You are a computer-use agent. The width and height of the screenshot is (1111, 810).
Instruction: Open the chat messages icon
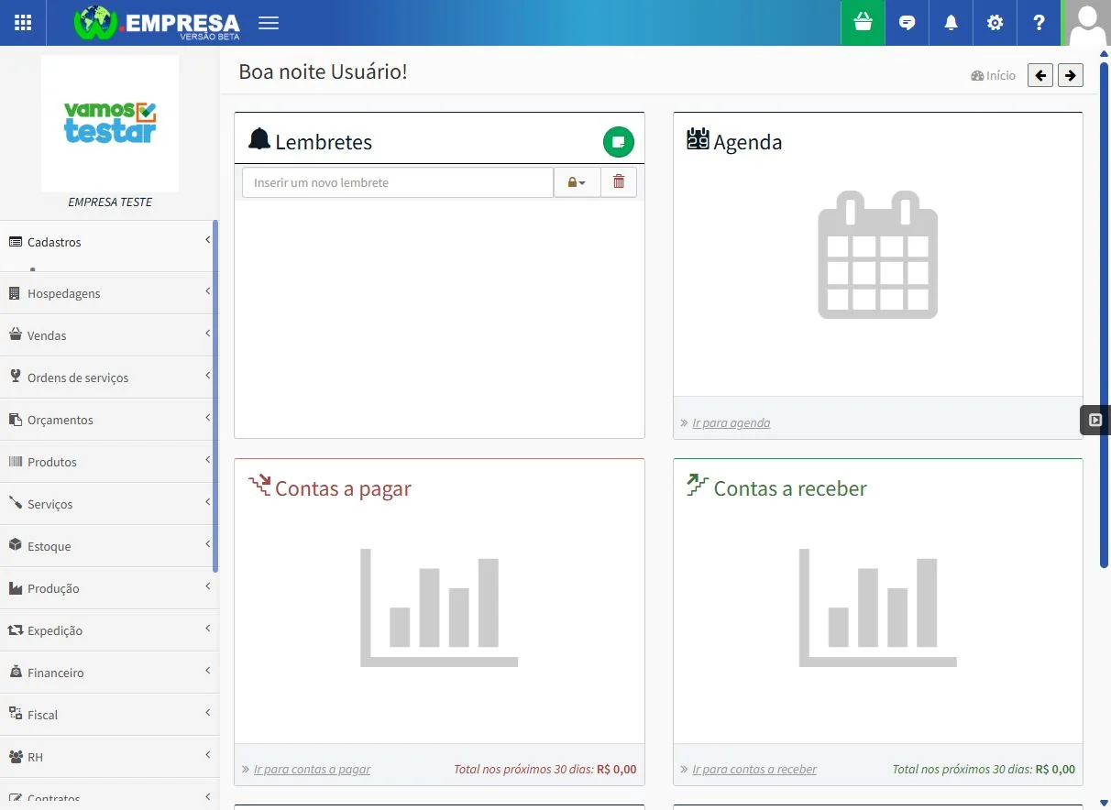pyautogui.click(x=907, y=23)
